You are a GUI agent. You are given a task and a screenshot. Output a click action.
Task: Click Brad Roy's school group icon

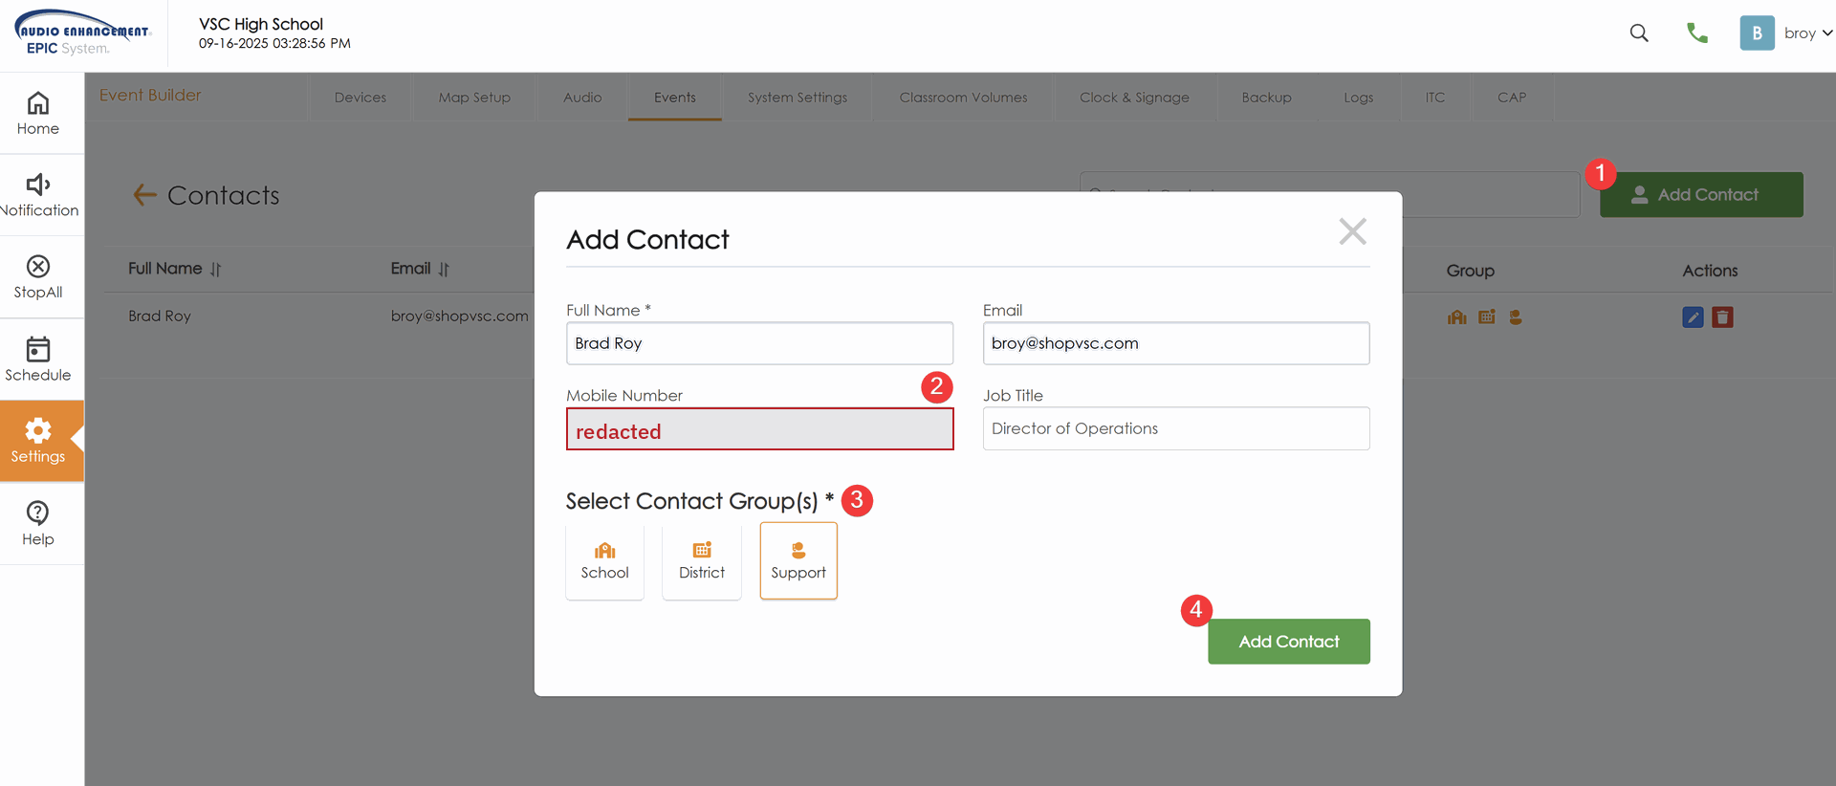click(1456, 317)
